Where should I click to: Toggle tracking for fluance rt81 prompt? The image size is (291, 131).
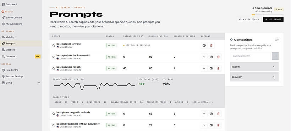211,57
